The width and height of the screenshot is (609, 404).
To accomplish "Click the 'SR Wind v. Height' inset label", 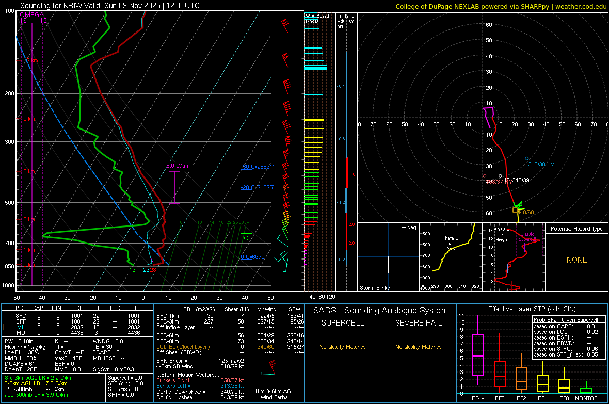I will click(x=503, y=235).
